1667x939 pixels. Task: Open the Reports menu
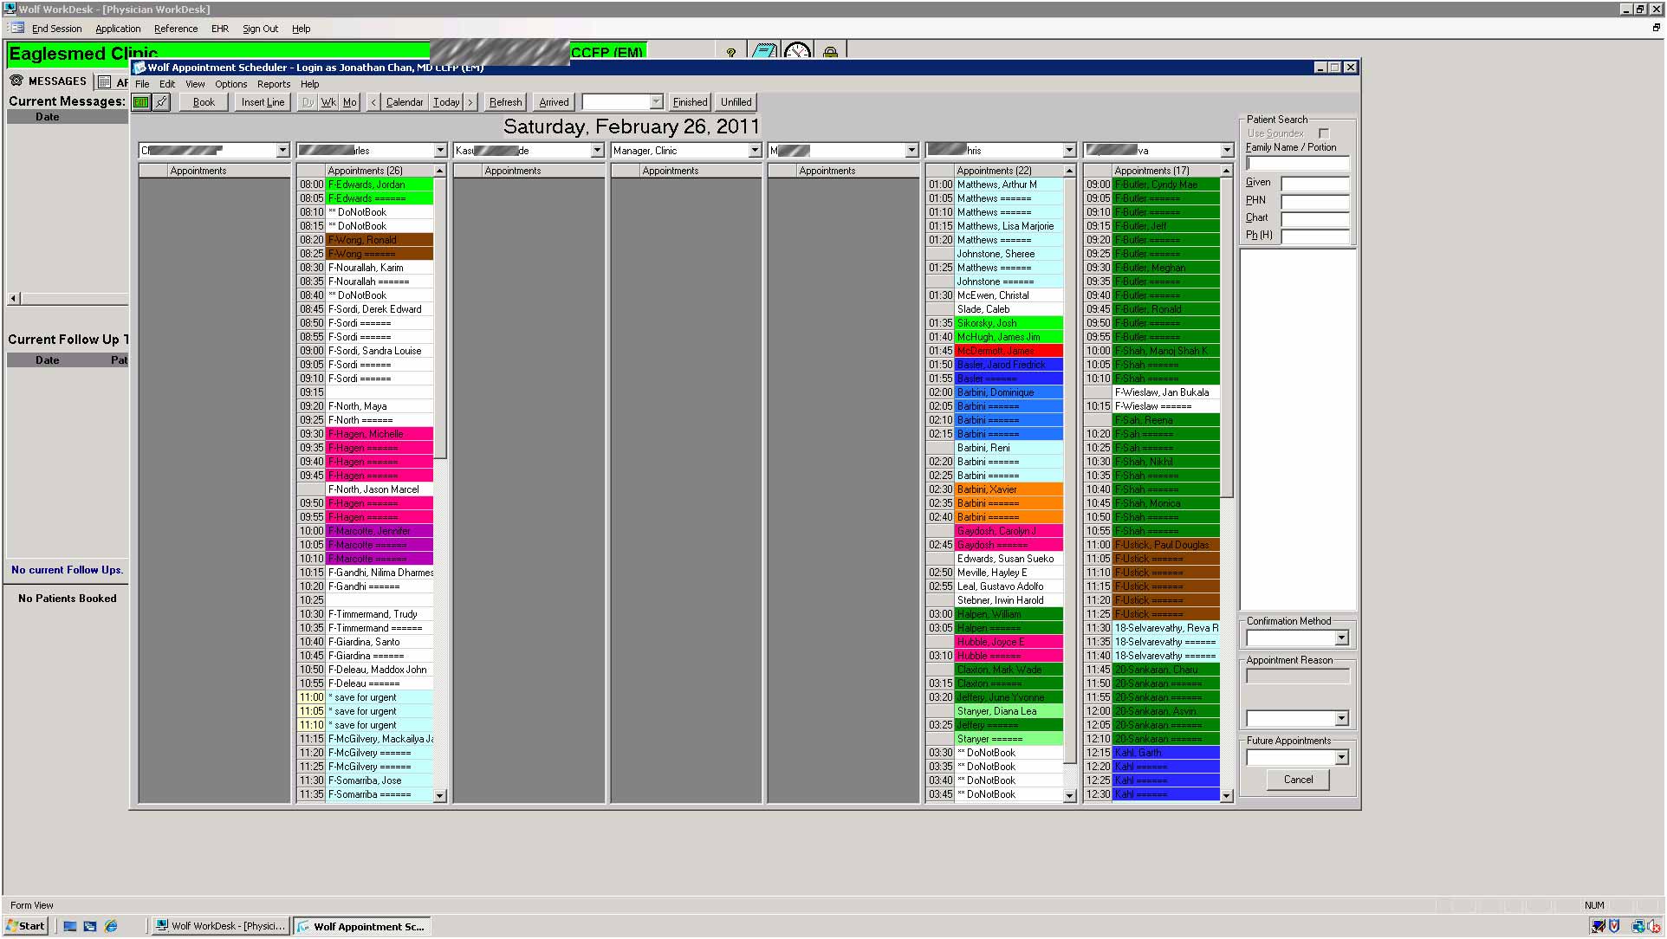click(x=273, y=84)
